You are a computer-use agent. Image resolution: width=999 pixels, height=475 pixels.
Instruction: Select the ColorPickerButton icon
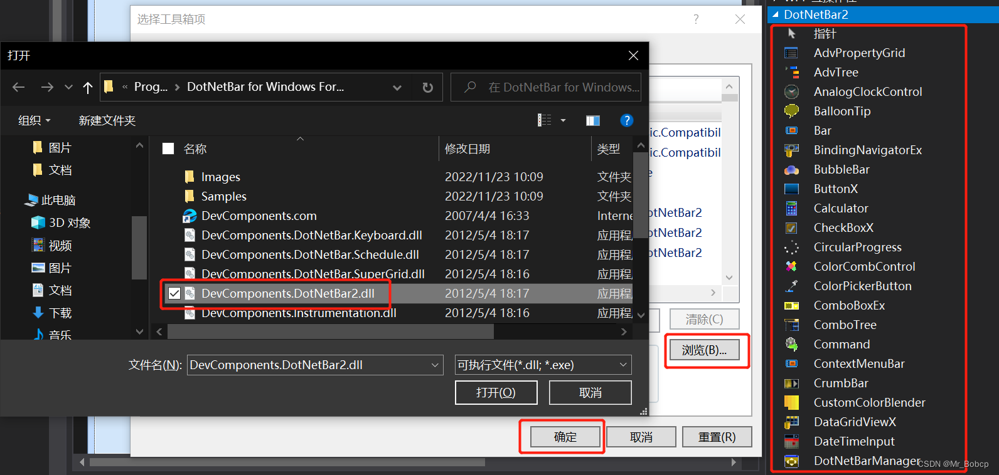click(791, 286)
